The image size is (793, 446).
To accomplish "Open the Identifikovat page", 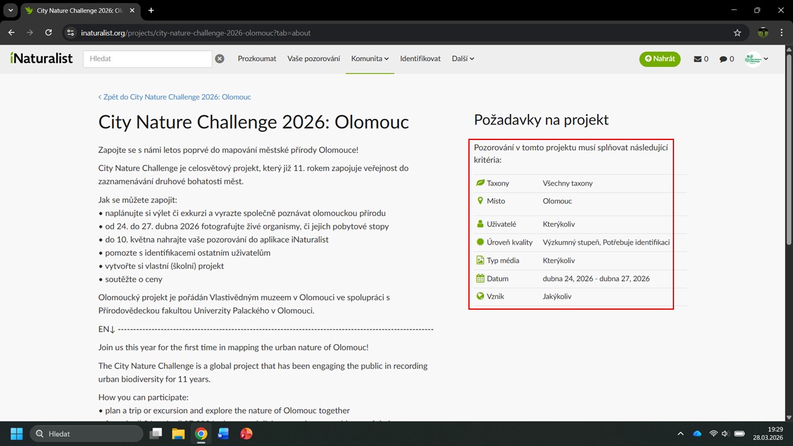I will click(x=420, y=59).
